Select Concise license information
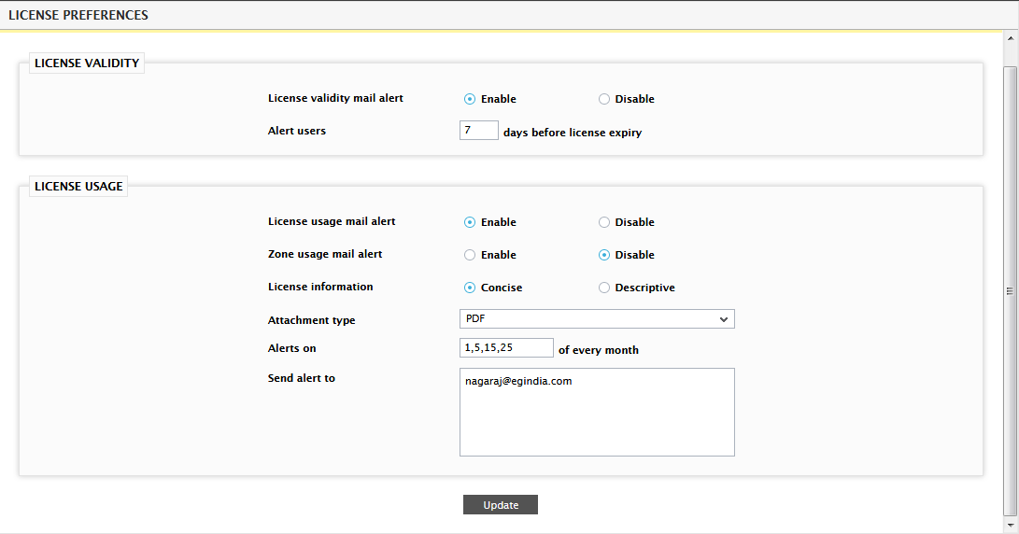This screenshot has width=1019, height=534. coord(470,288)
